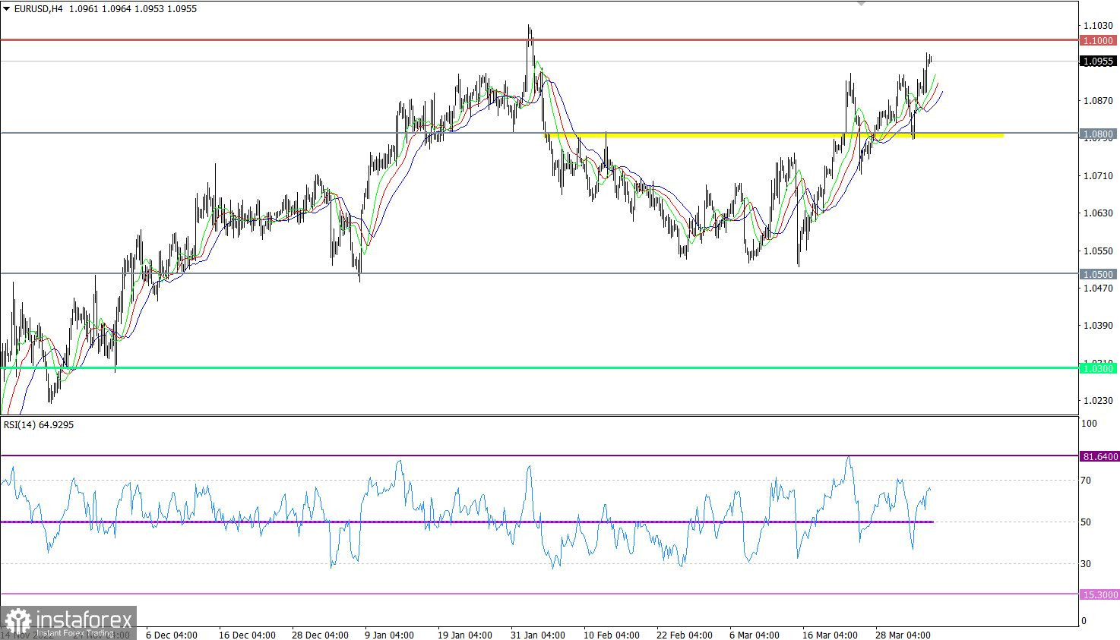Click the RSI(14) 64.9295 indicator label
This screenshot has height=640, width=1120.
point(39,425)
